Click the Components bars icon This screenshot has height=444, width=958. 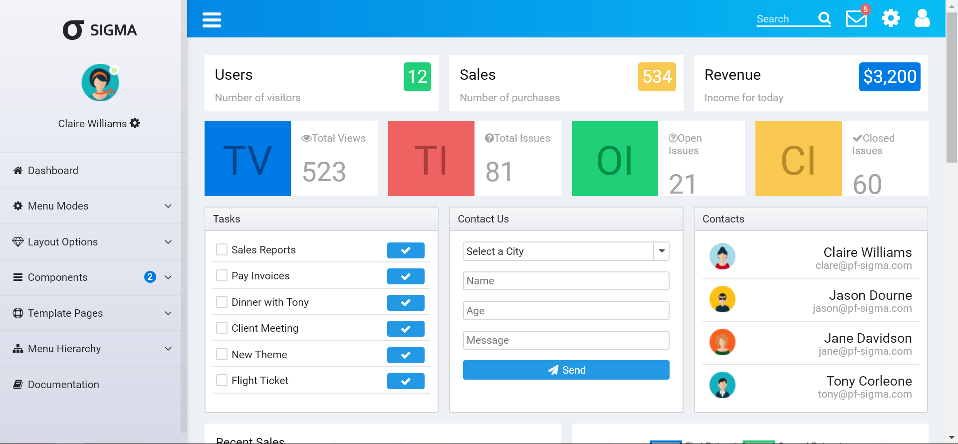point(18,277)
